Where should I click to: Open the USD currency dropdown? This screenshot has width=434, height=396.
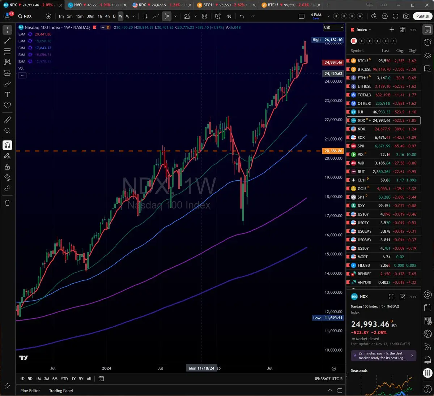click(x=333, y=27)
